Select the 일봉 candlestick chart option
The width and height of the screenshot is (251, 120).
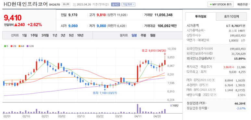pos(134,35)
